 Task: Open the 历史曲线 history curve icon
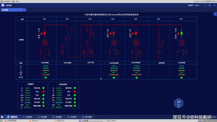click(x=38, y=117)
